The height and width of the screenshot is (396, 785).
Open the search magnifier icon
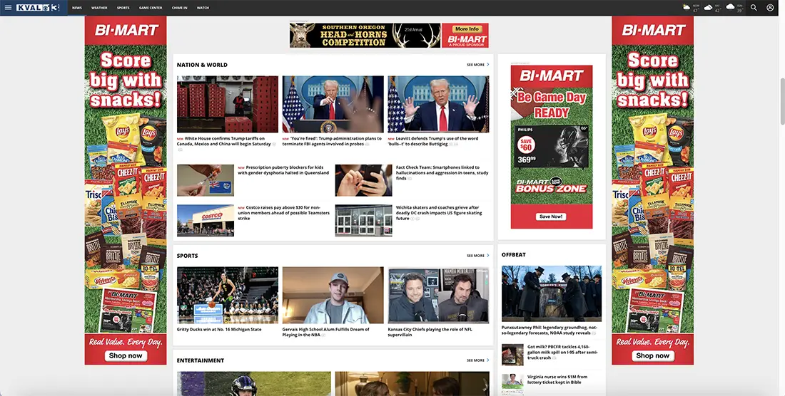[754, 8]
